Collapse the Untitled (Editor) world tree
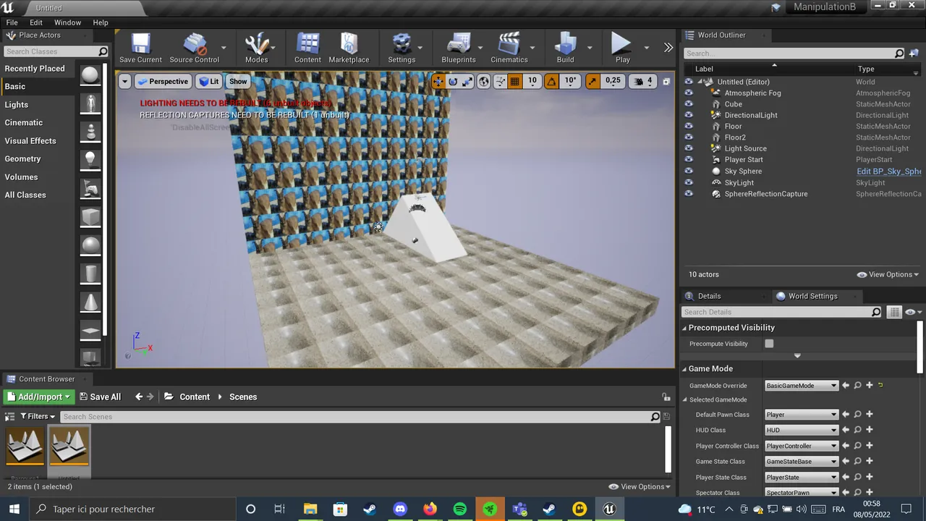 tap(700, 82)
